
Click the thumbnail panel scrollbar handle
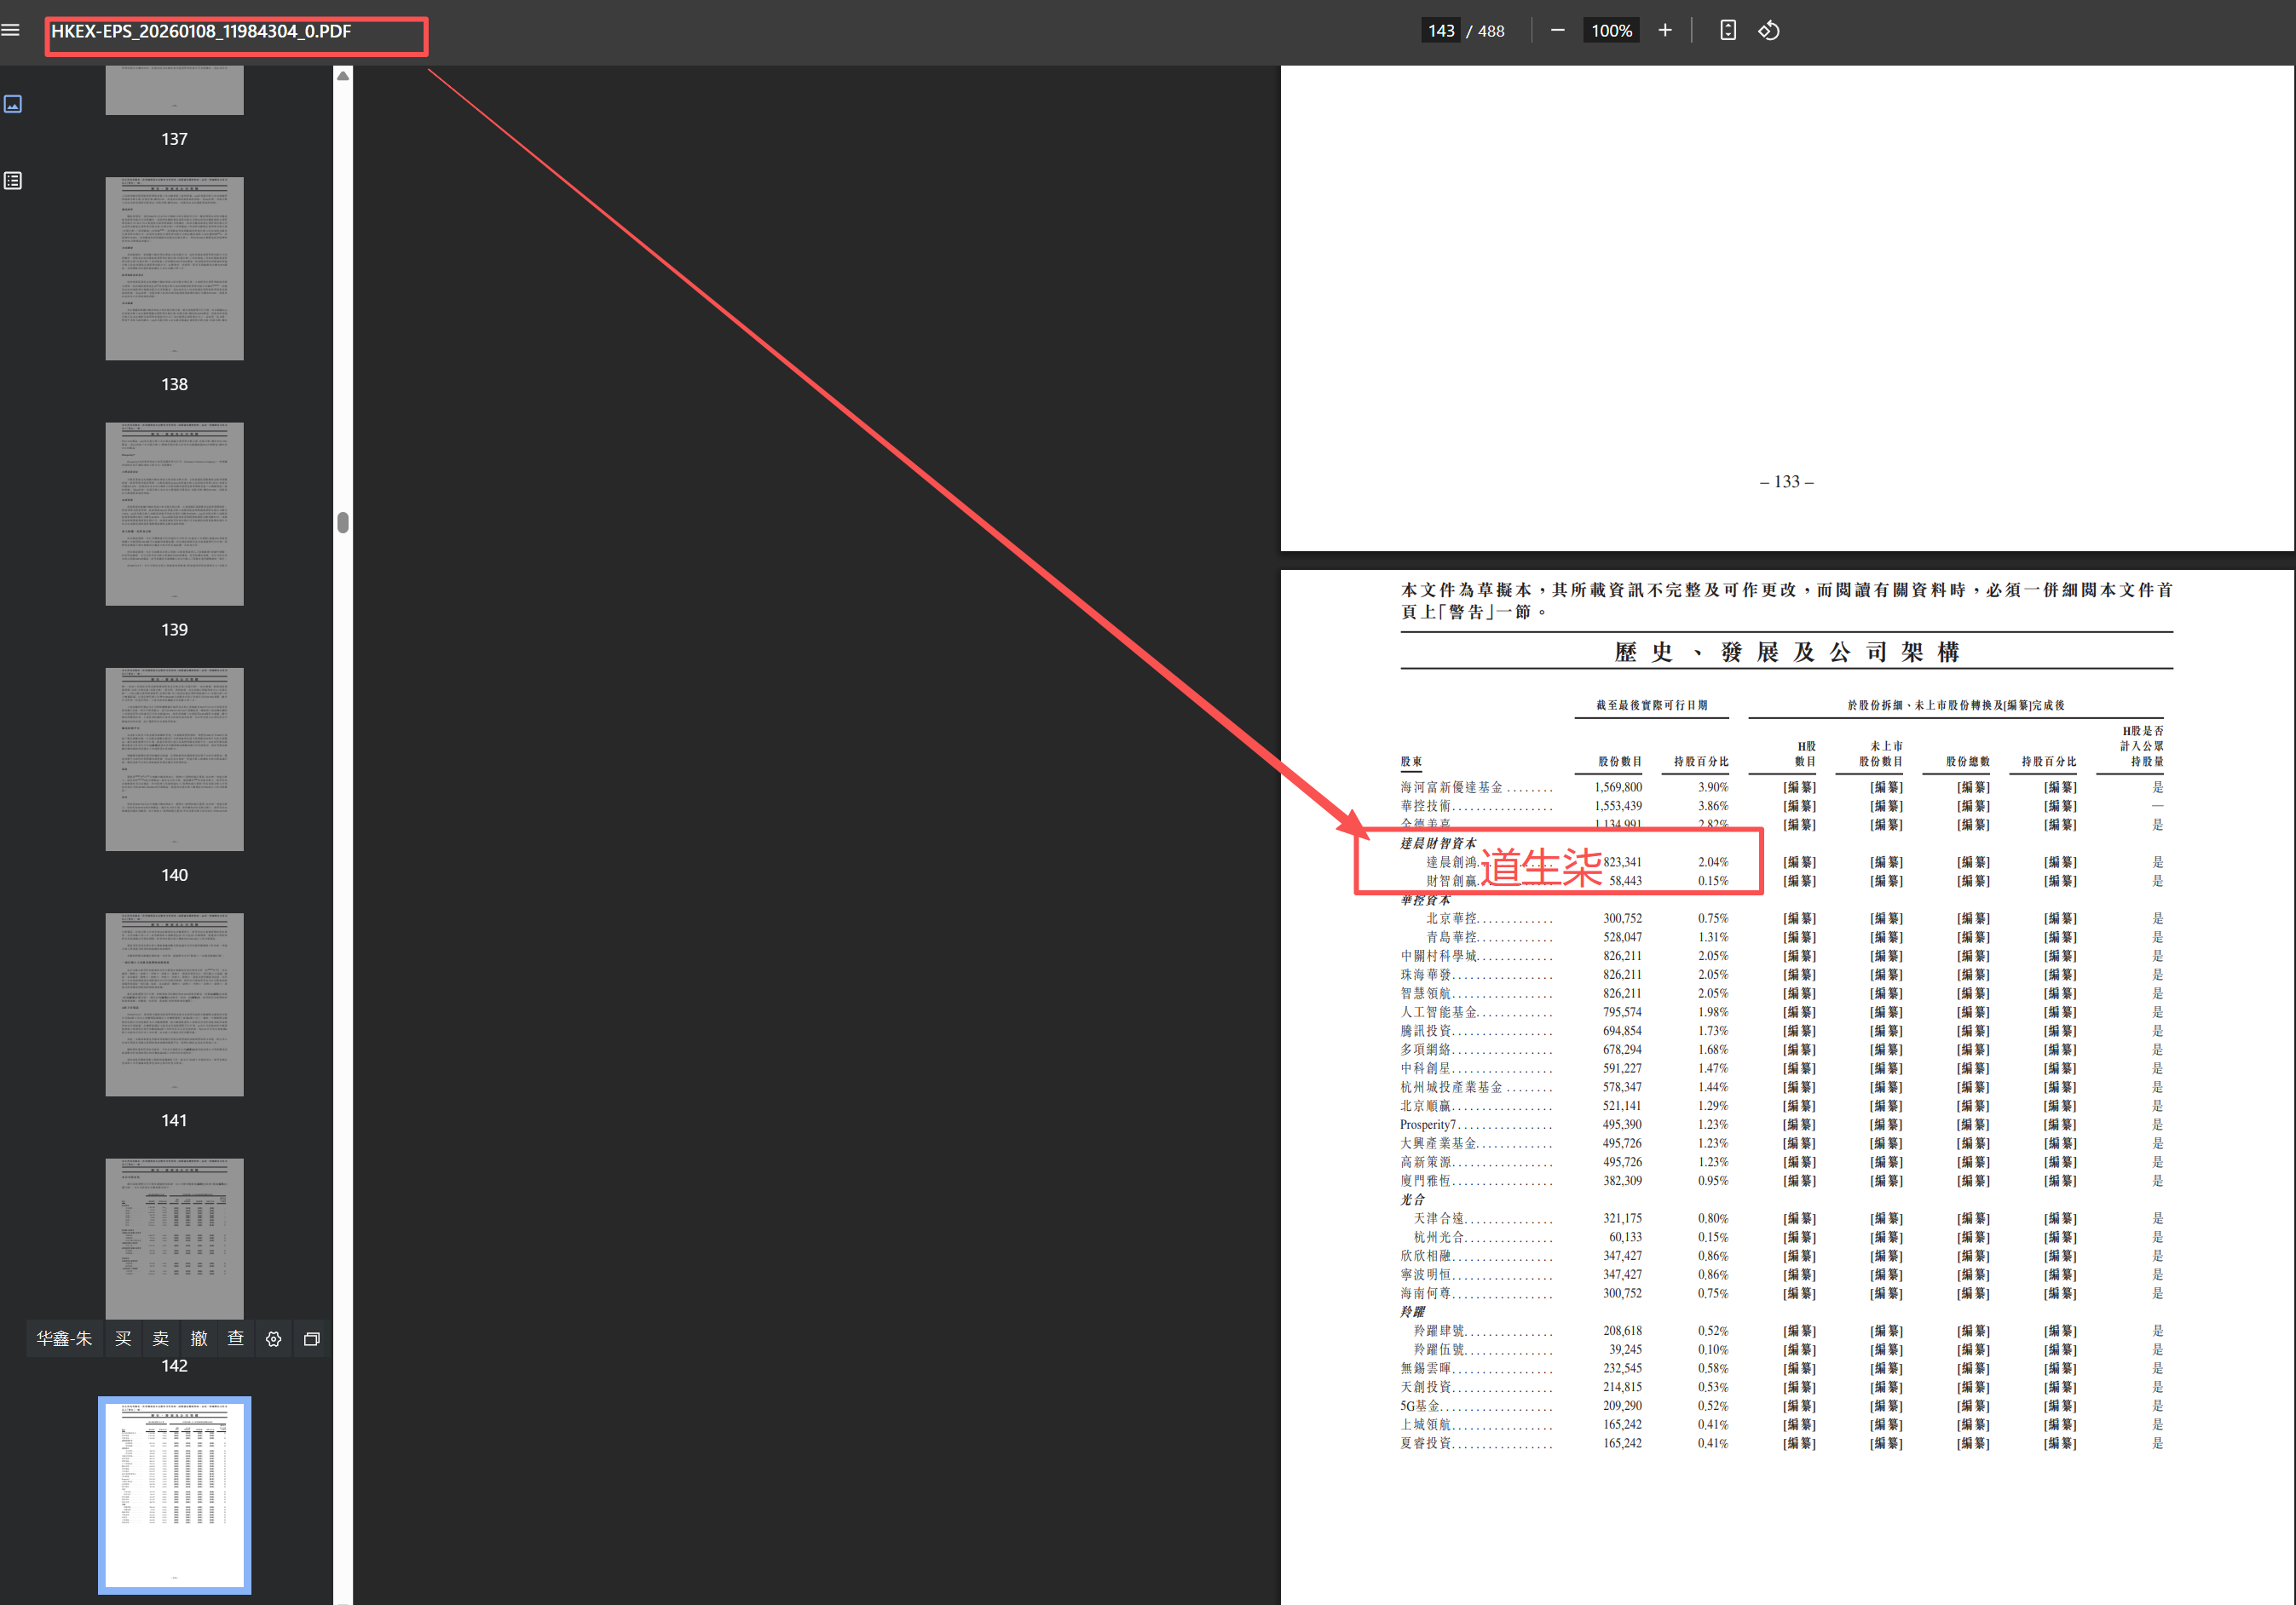coord(343,521)
